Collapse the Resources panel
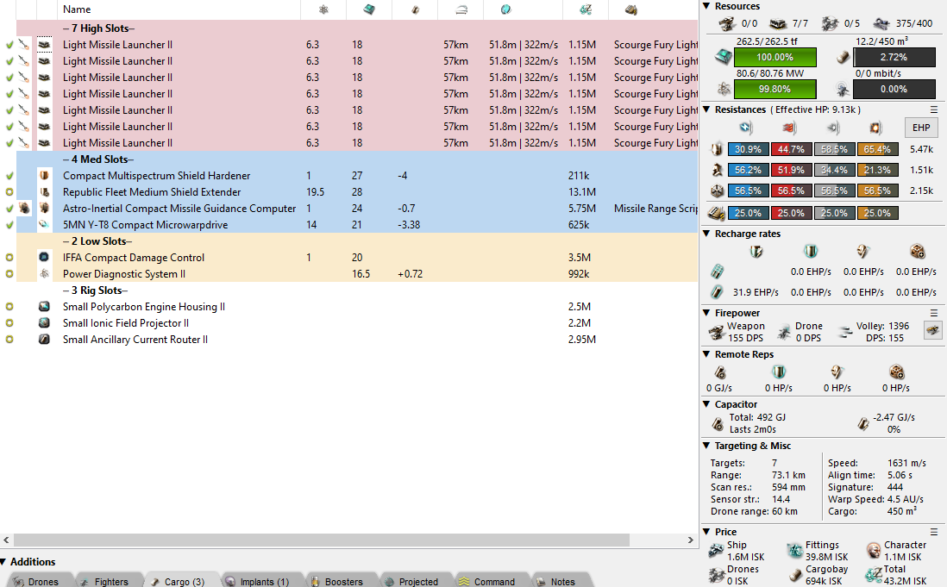The width and height of the screenshot is (947, 587). coord(706,6)
